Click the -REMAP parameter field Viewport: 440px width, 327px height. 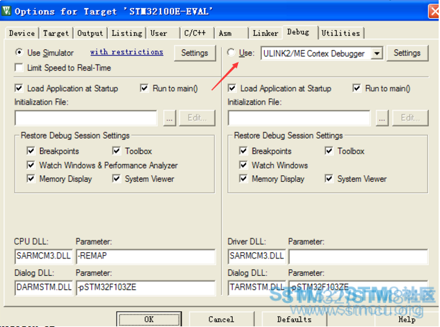(145, 256)
